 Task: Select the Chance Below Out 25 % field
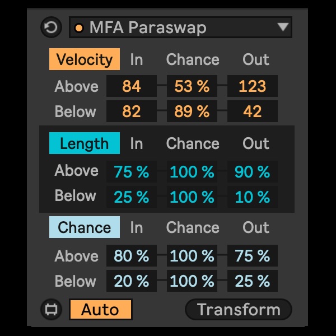pyautogui.click(x=252, y=281)
